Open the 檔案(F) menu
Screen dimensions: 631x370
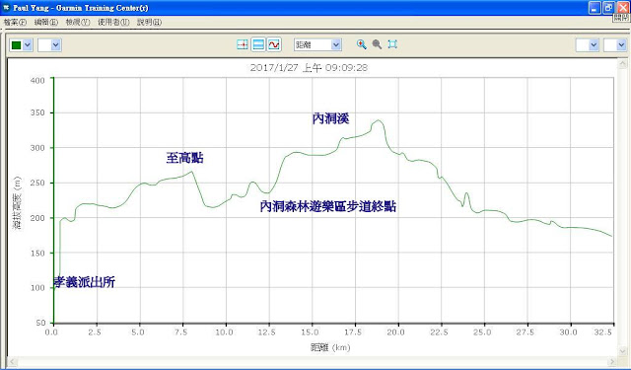point(15,22)
